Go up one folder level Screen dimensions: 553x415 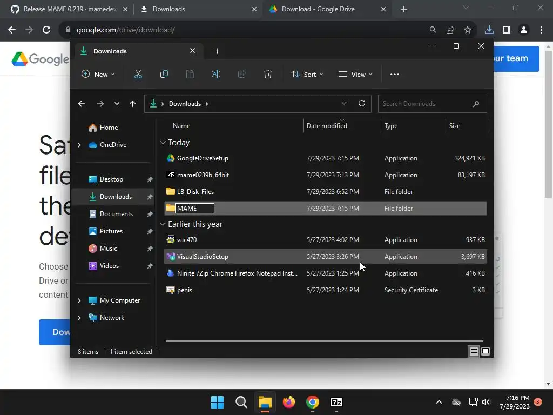click(x=133, y=104)
